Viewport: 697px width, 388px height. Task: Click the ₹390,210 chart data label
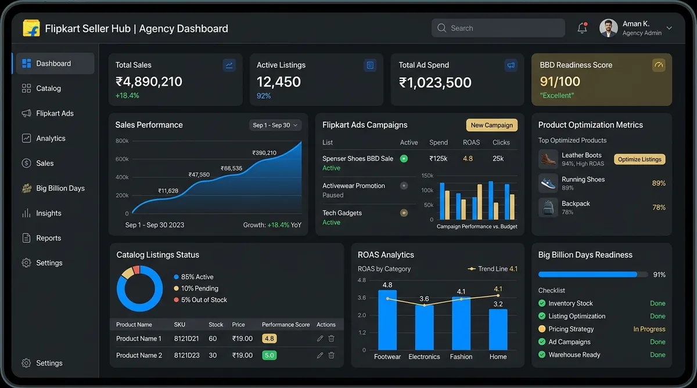pyautogui.click(x=264, y=153)
